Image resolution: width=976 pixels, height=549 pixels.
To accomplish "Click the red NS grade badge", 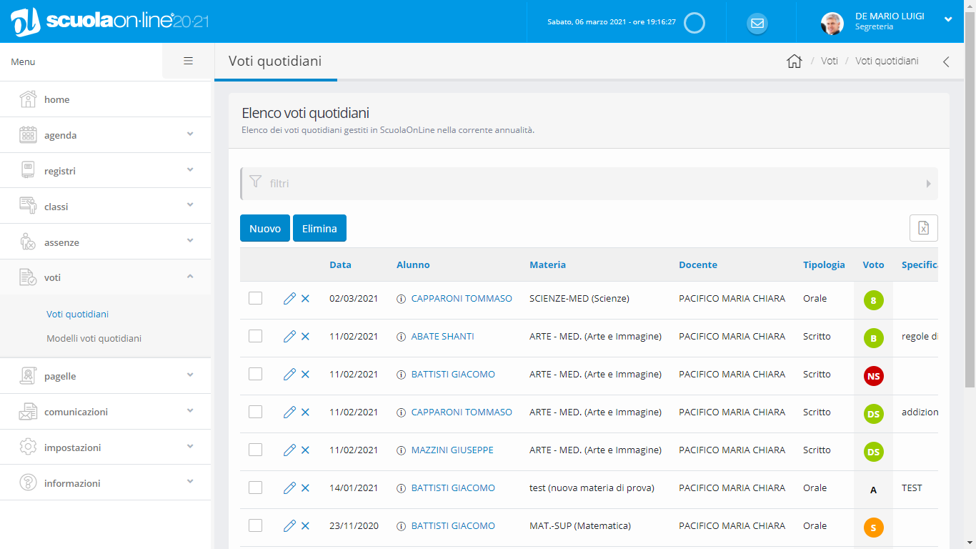I will point(873,375).
